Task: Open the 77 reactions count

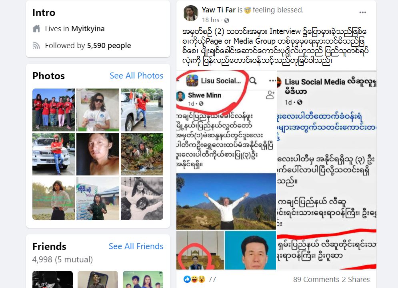Action: [x=212, y=279]
